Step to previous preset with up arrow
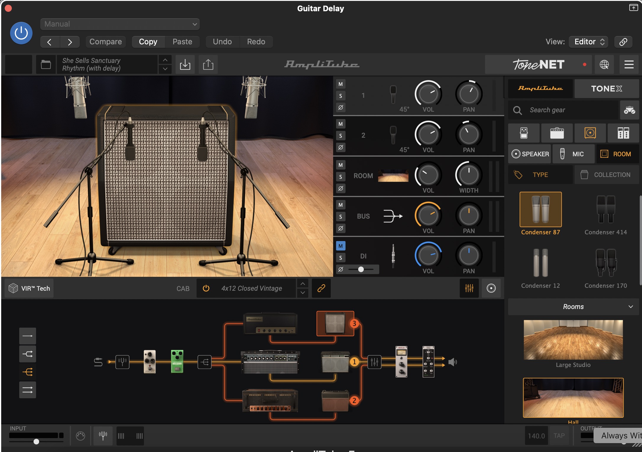 point(165,60)
